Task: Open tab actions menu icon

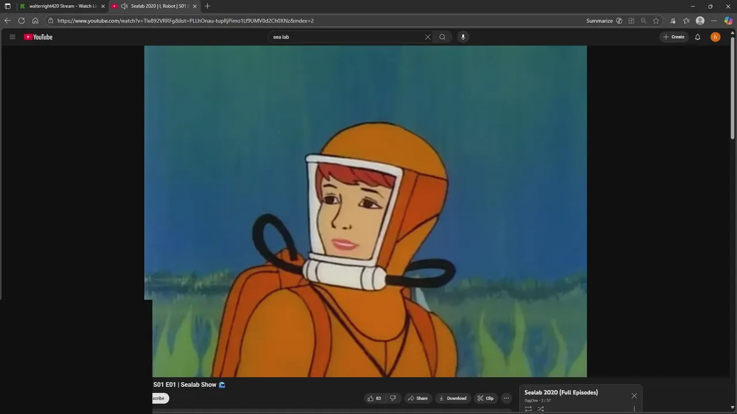Action: pyautogui.click(x=7, y=6)
